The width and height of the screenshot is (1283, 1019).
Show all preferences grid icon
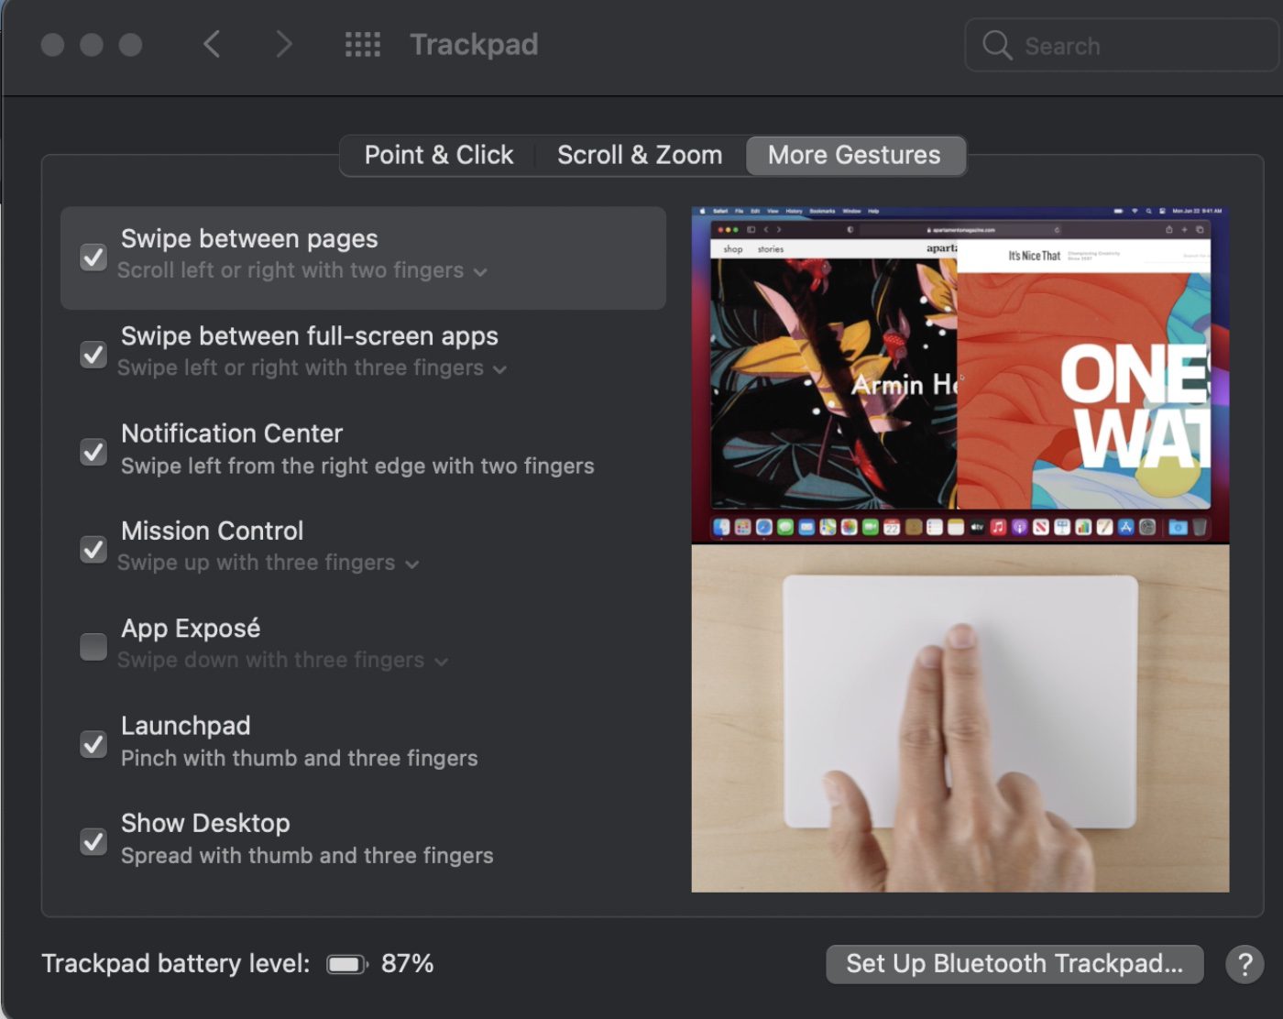tap(363, 44)
